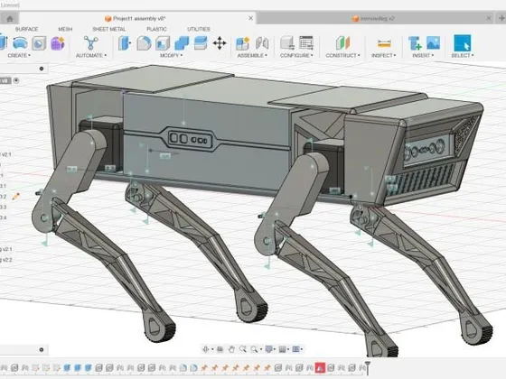Click the pencil edit icon in the browser
The image size is (506, 379).
click(15, 196)
